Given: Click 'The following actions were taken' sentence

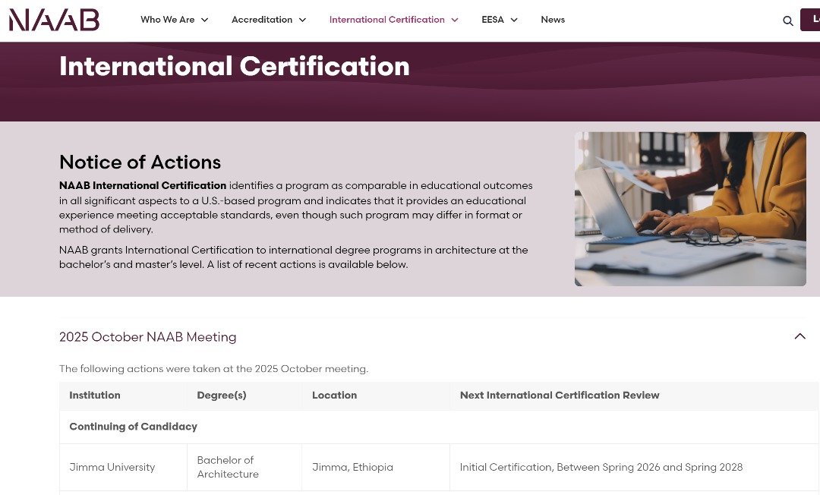Looking at the screenshot, I should [x=213, y=368].
